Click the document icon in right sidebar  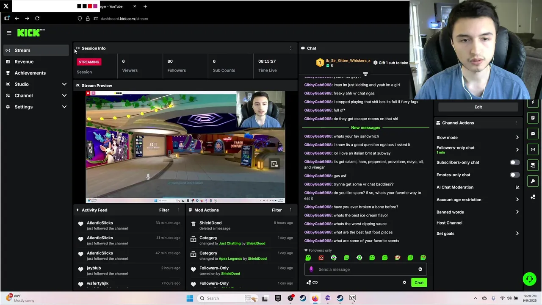coord(533,118)
